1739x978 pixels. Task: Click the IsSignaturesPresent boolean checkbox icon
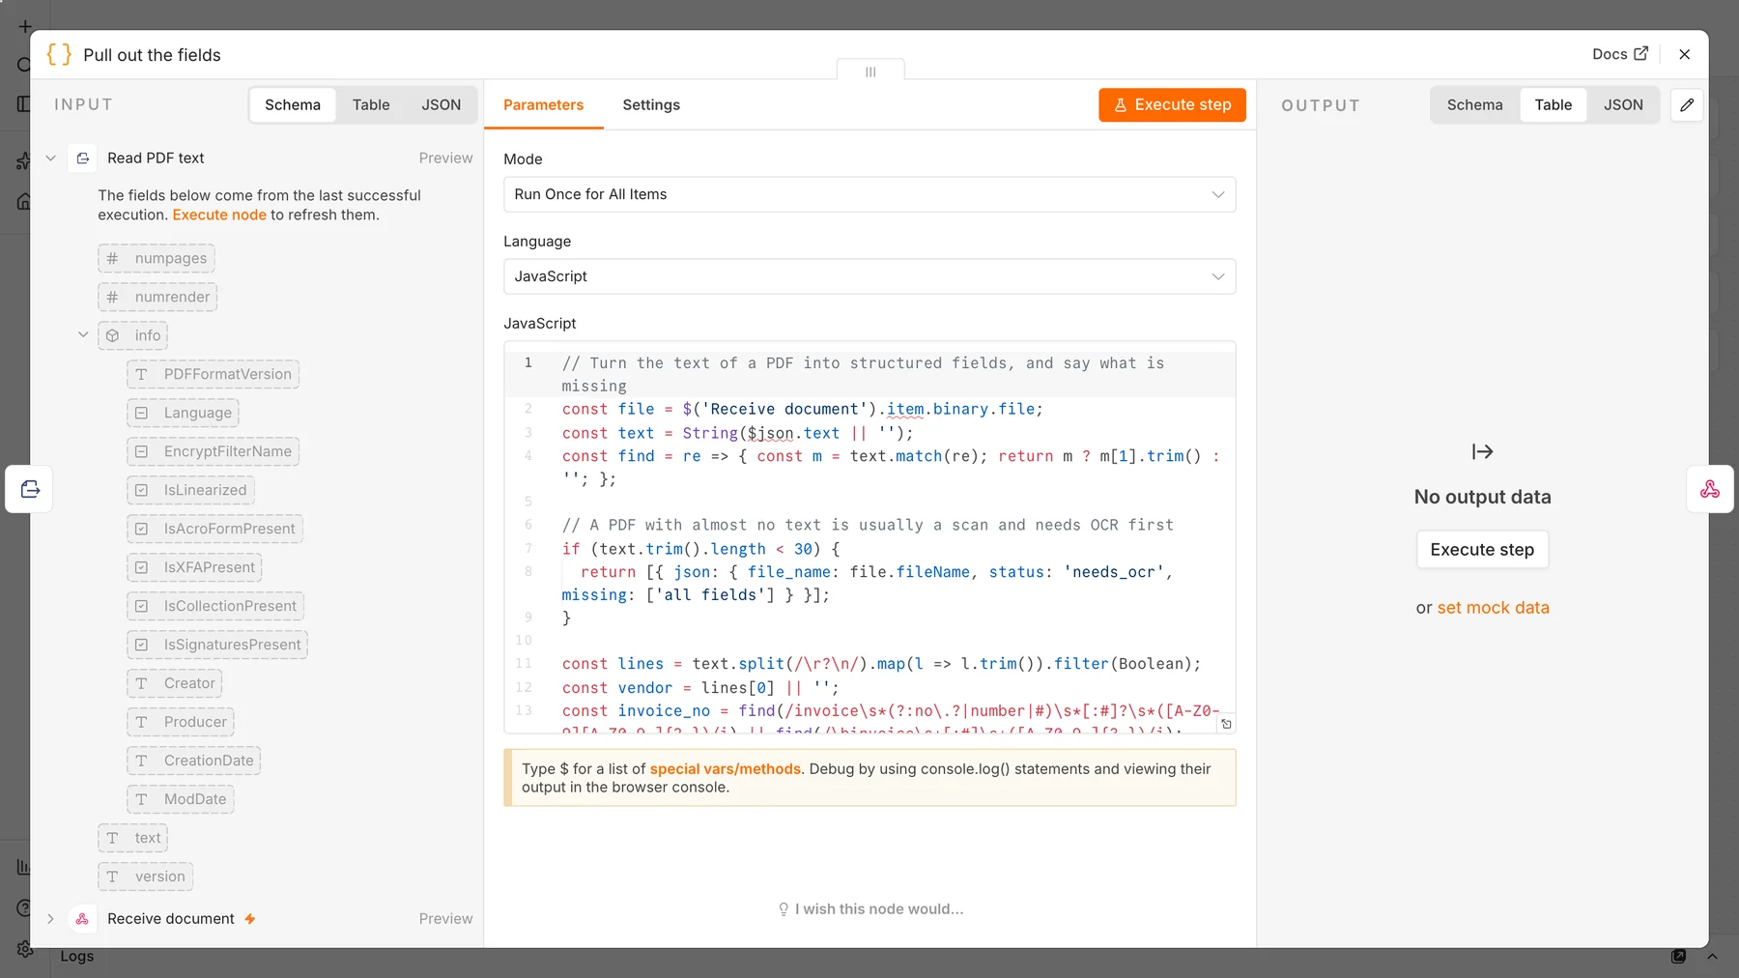142,645
